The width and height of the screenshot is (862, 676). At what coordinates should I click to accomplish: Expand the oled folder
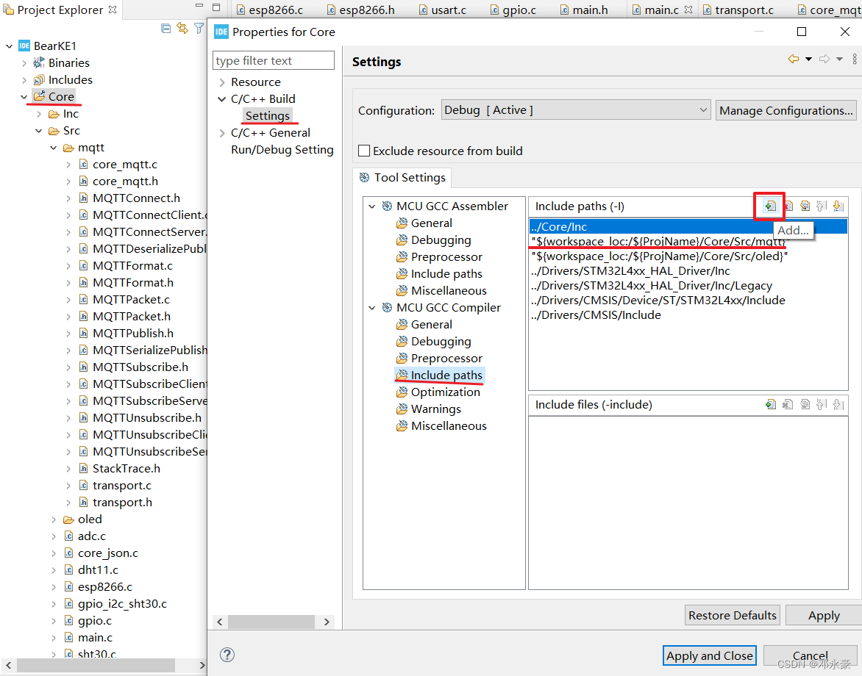pyautogui.click(x=54, y=519)
